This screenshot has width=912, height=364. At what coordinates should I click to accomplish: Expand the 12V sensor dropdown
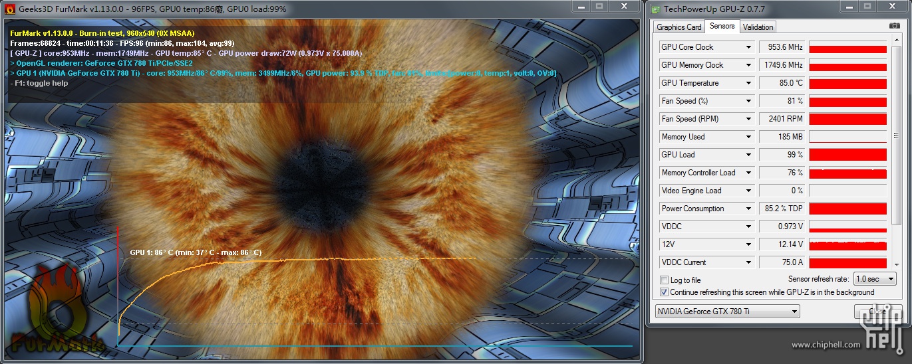[x=748, y=244]
